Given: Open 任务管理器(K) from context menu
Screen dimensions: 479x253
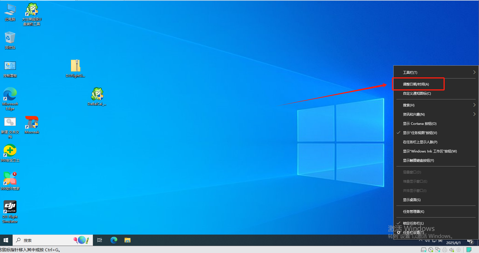Looking at the screenshot, I should [436, 211].
